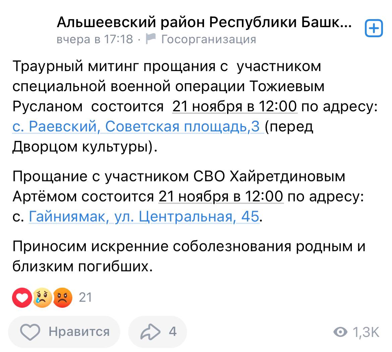Click the eye views icon

click(340, 332)
